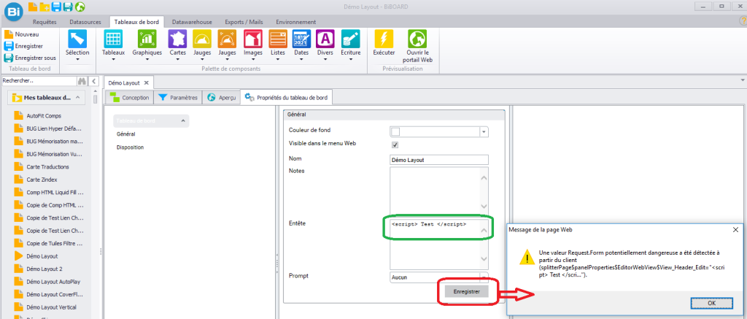Viewport: 747px width, 319px height.
Task: Click Ouvrir le portail Web icon
Action: pos(417,39)
